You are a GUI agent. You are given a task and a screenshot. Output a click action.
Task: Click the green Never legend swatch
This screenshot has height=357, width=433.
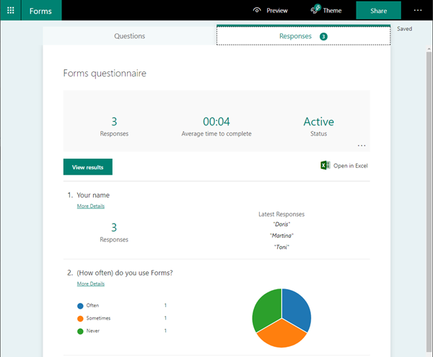pos(80,331)
